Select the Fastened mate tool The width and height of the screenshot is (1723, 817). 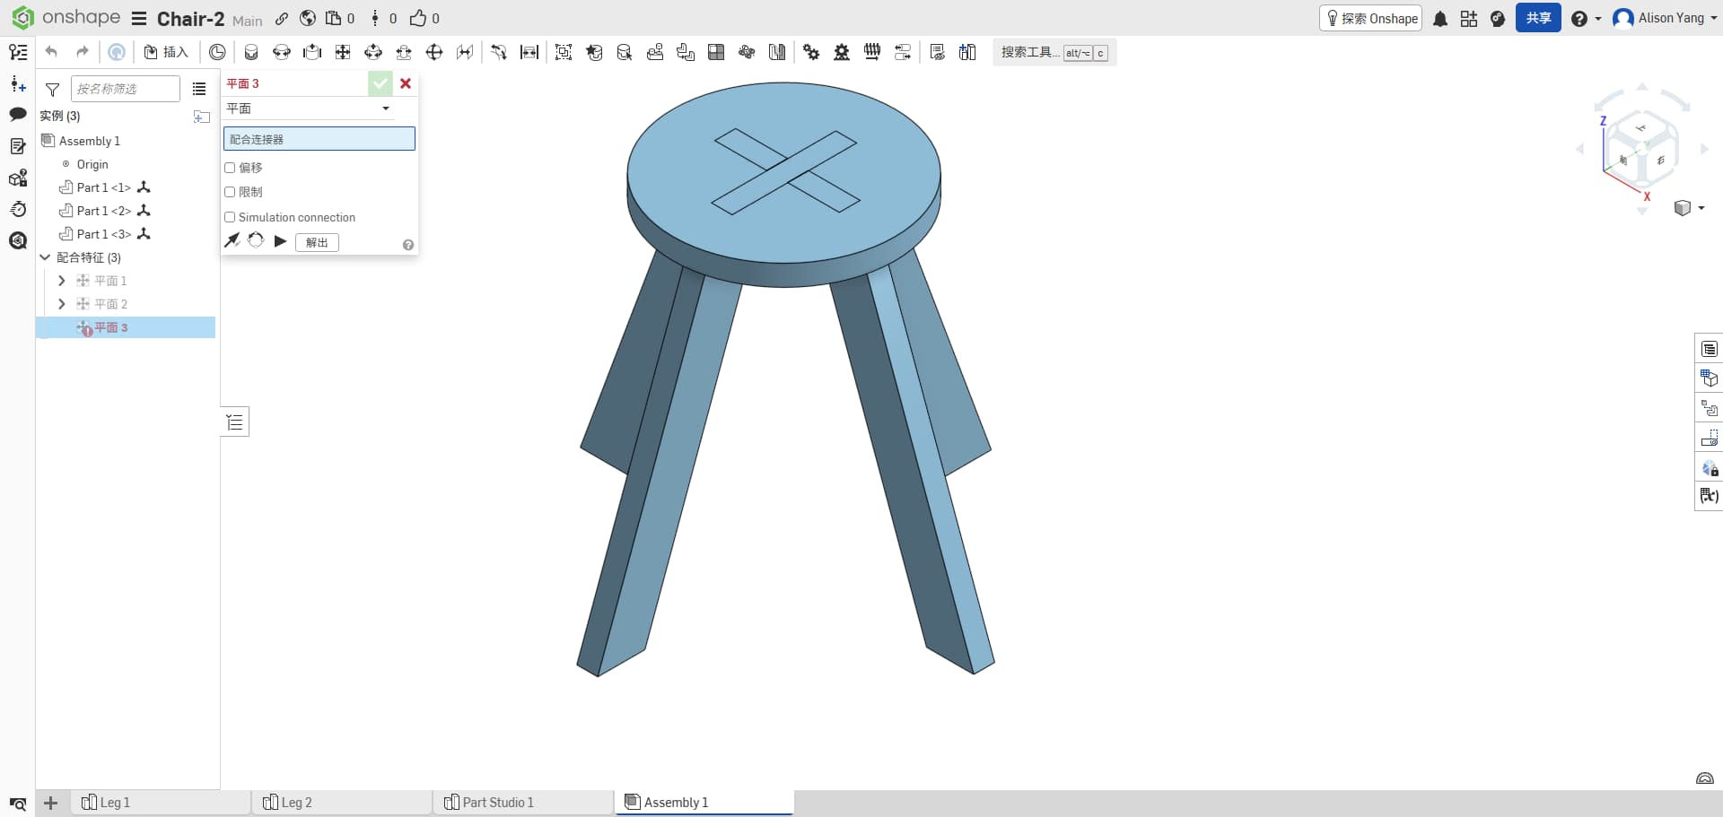[251, 52]
